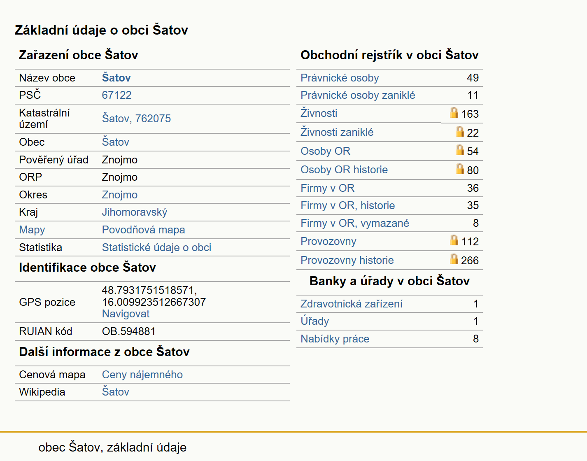Open Statistické údaje o obci link
587x461 pixels.
156,247
